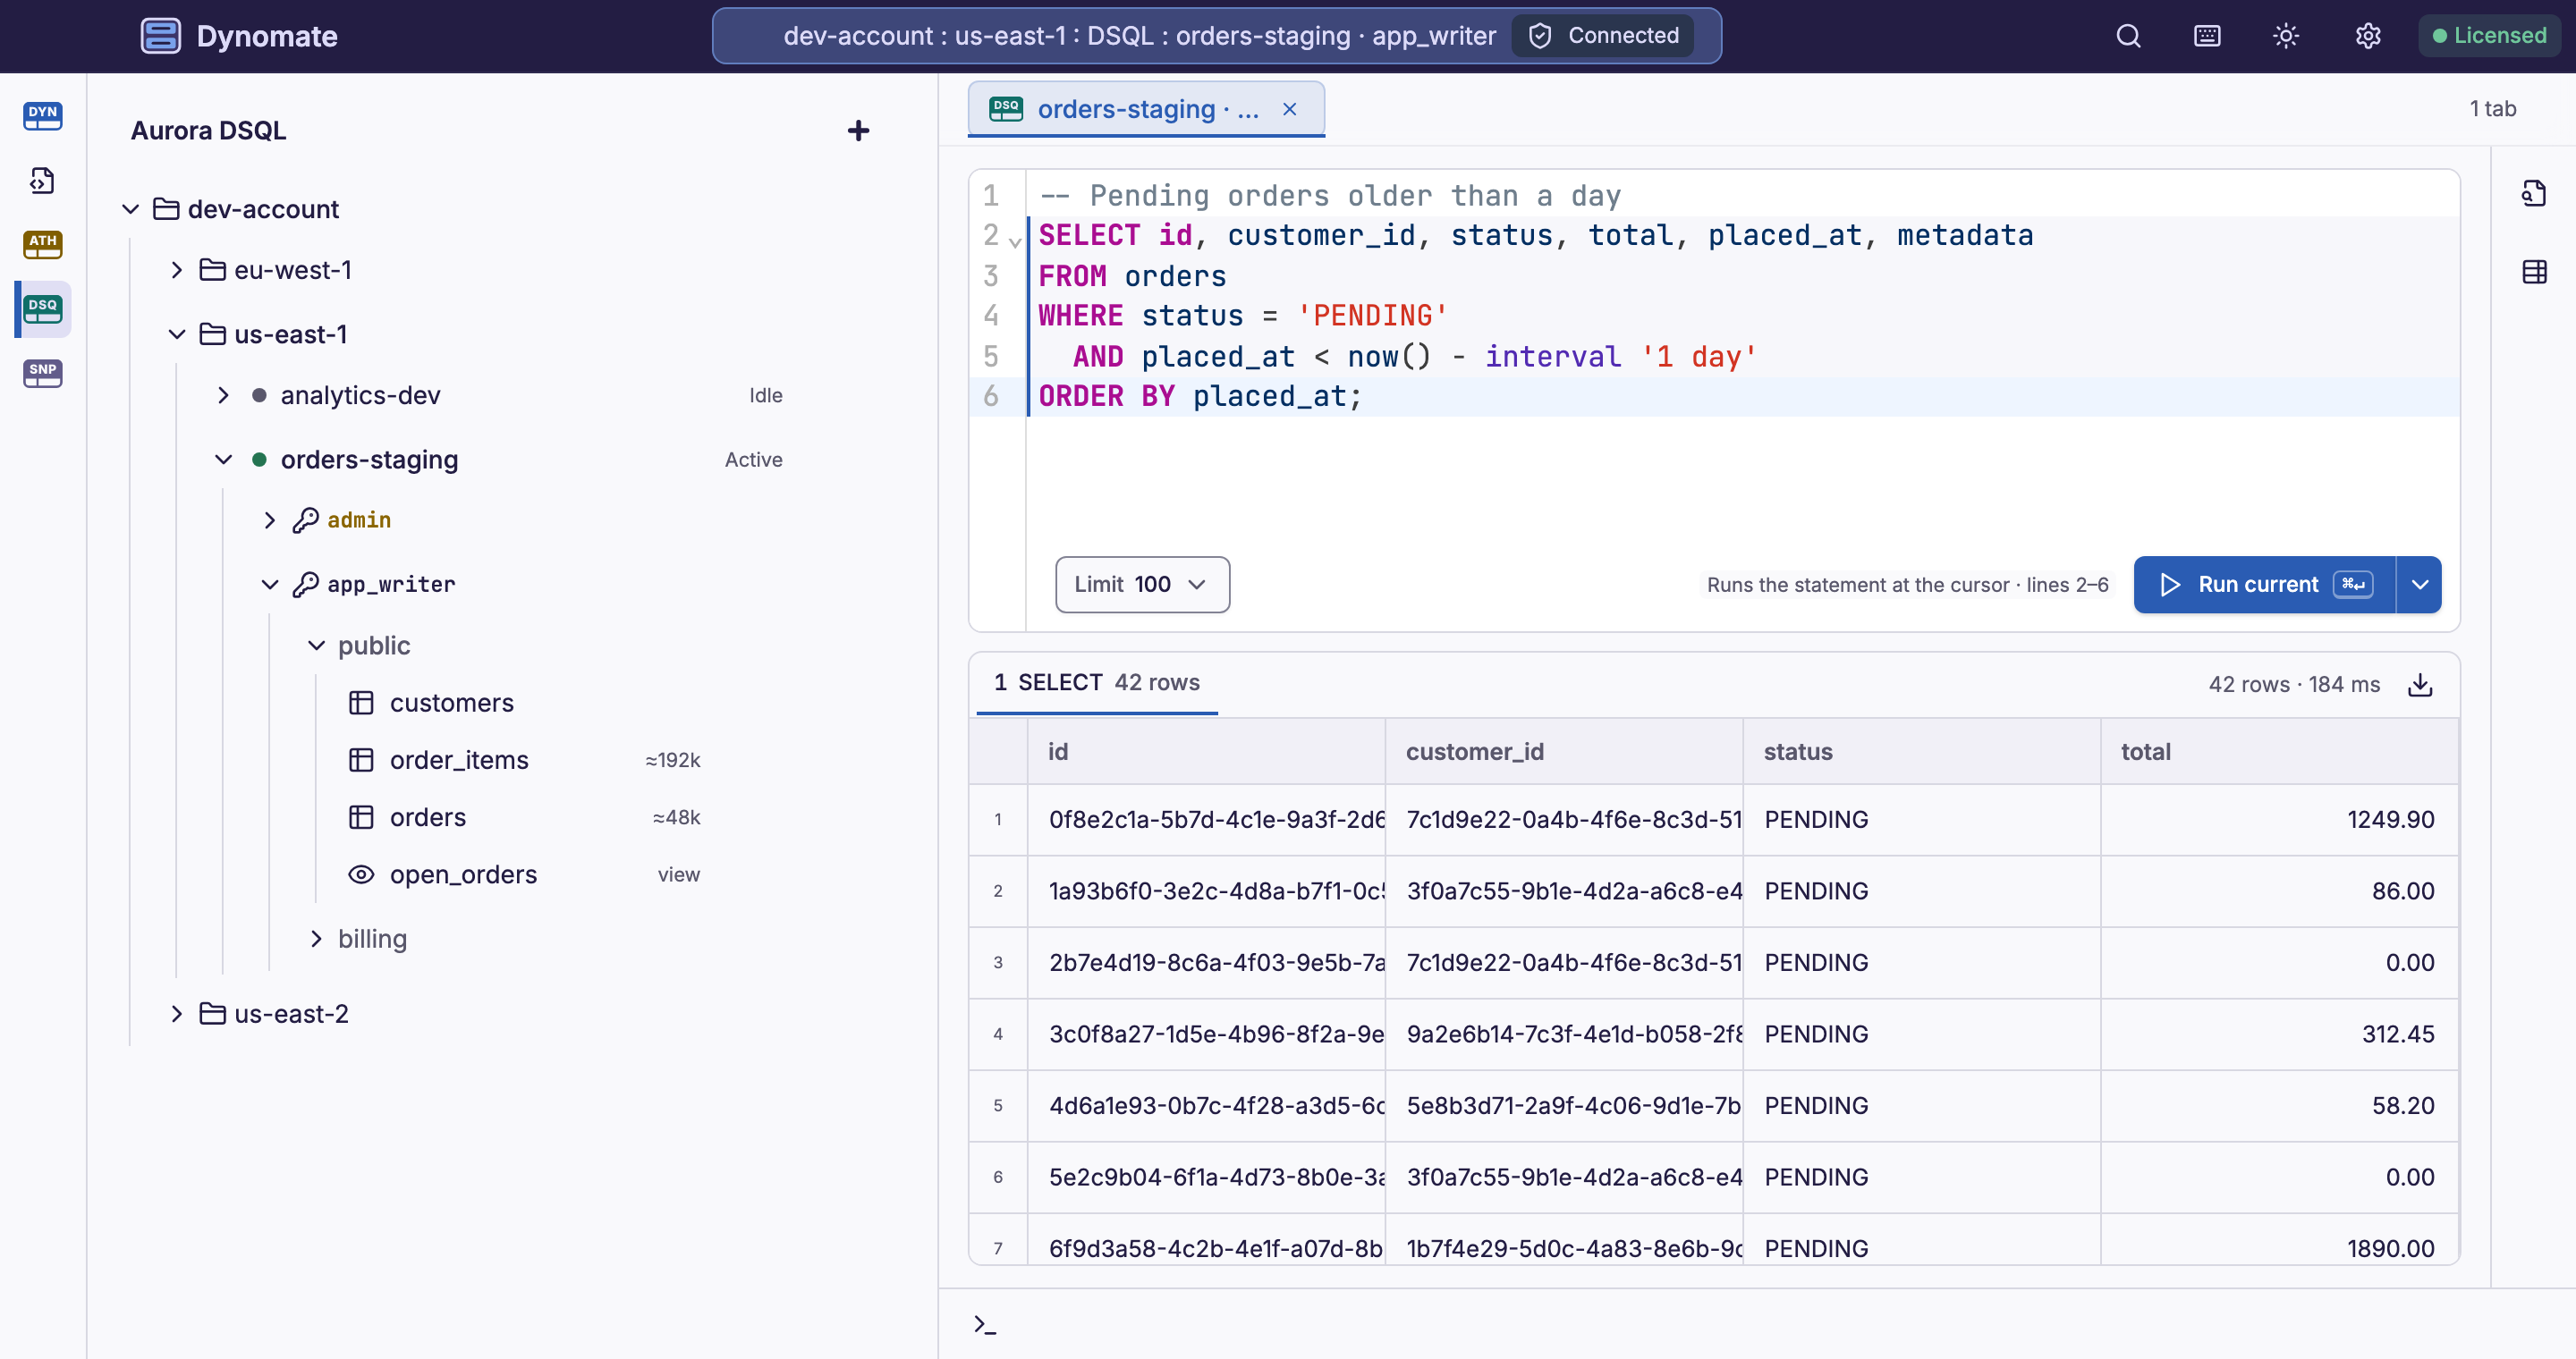Open the table grid icon in right rail
Image resolution: width=2576 pixels, height=1359 pixels.
point(2533,272)
